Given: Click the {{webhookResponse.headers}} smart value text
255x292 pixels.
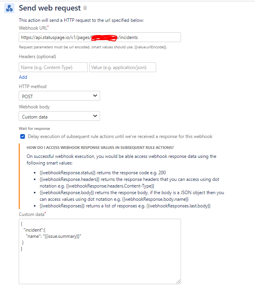Looking at the screenshot, I should point(70,179).
